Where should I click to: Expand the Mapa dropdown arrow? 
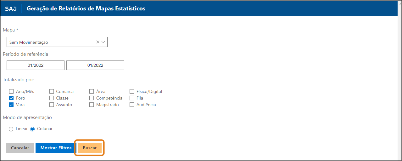[x=103, y=42]
